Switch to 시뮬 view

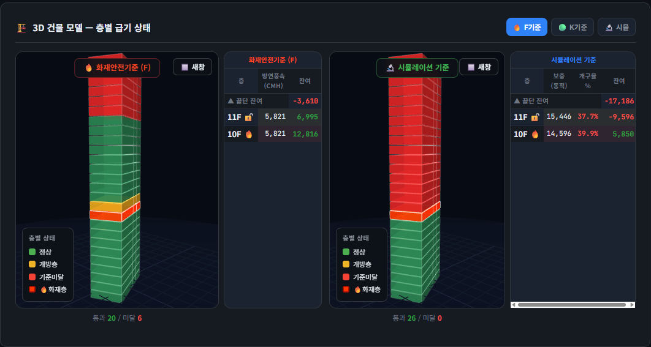pos(617,28)
